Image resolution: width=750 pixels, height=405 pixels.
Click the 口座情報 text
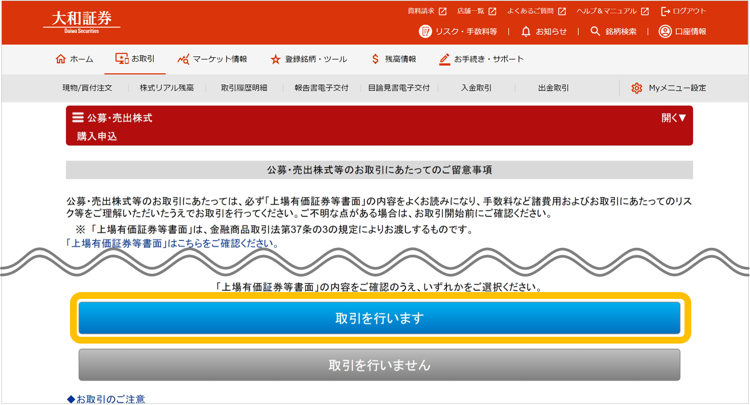coord(691,32)
